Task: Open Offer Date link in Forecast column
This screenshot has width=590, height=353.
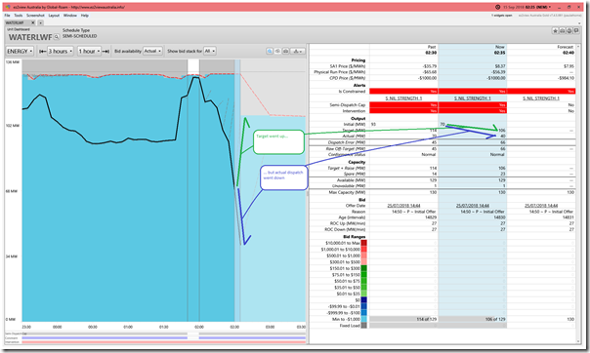Action: tap(541, 206)
